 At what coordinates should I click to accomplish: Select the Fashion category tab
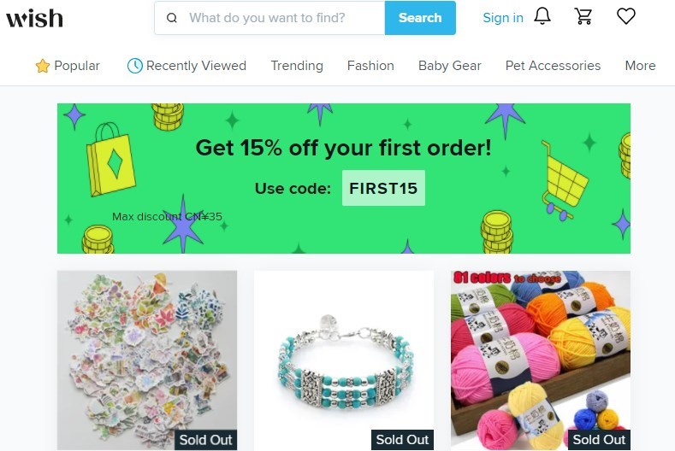pyautogui.click(x=370, y=66)
